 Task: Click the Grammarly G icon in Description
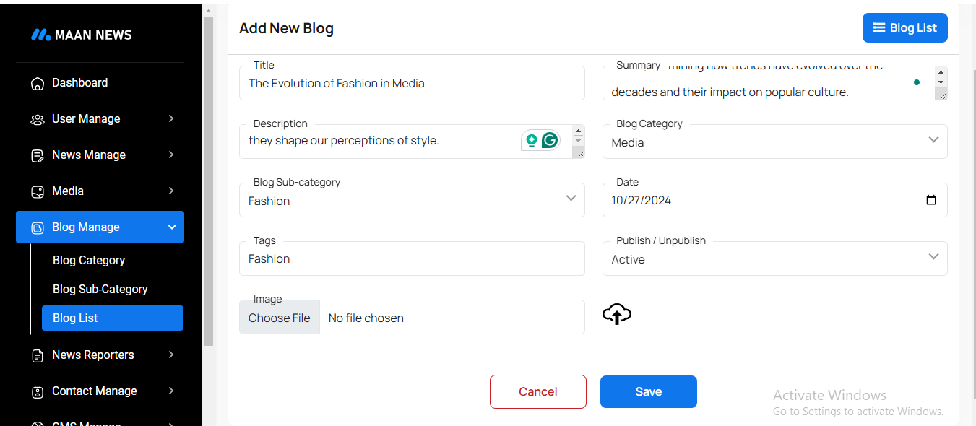(x=550, y=141)
